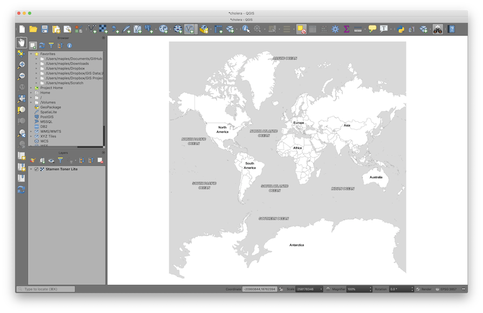Click the Open Project folder icon
This screenshot has height=313, width=483.
tap(33, 29)
